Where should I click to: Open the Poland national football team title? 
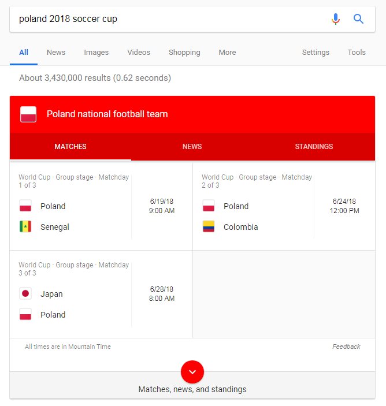107,114
